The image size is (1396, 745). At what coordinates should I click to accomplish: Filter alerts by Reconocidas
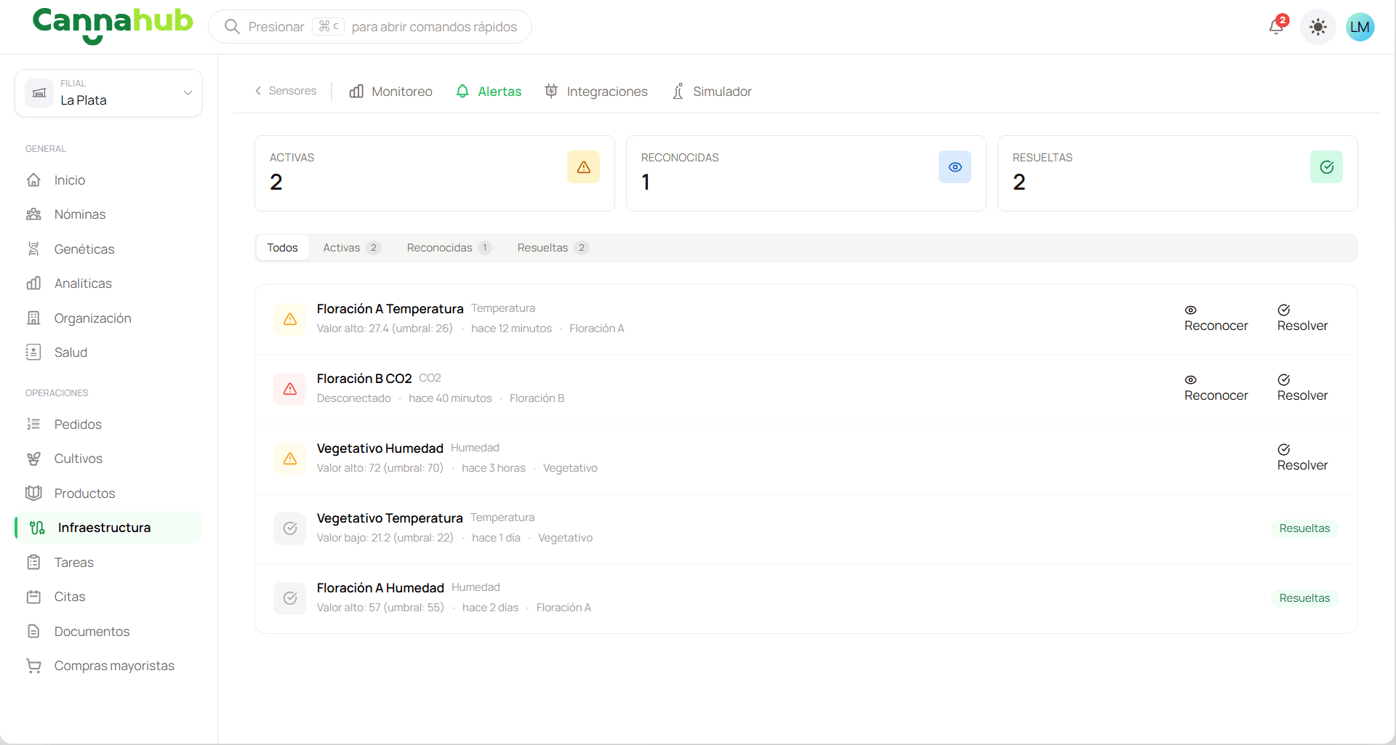click(449, 248)
